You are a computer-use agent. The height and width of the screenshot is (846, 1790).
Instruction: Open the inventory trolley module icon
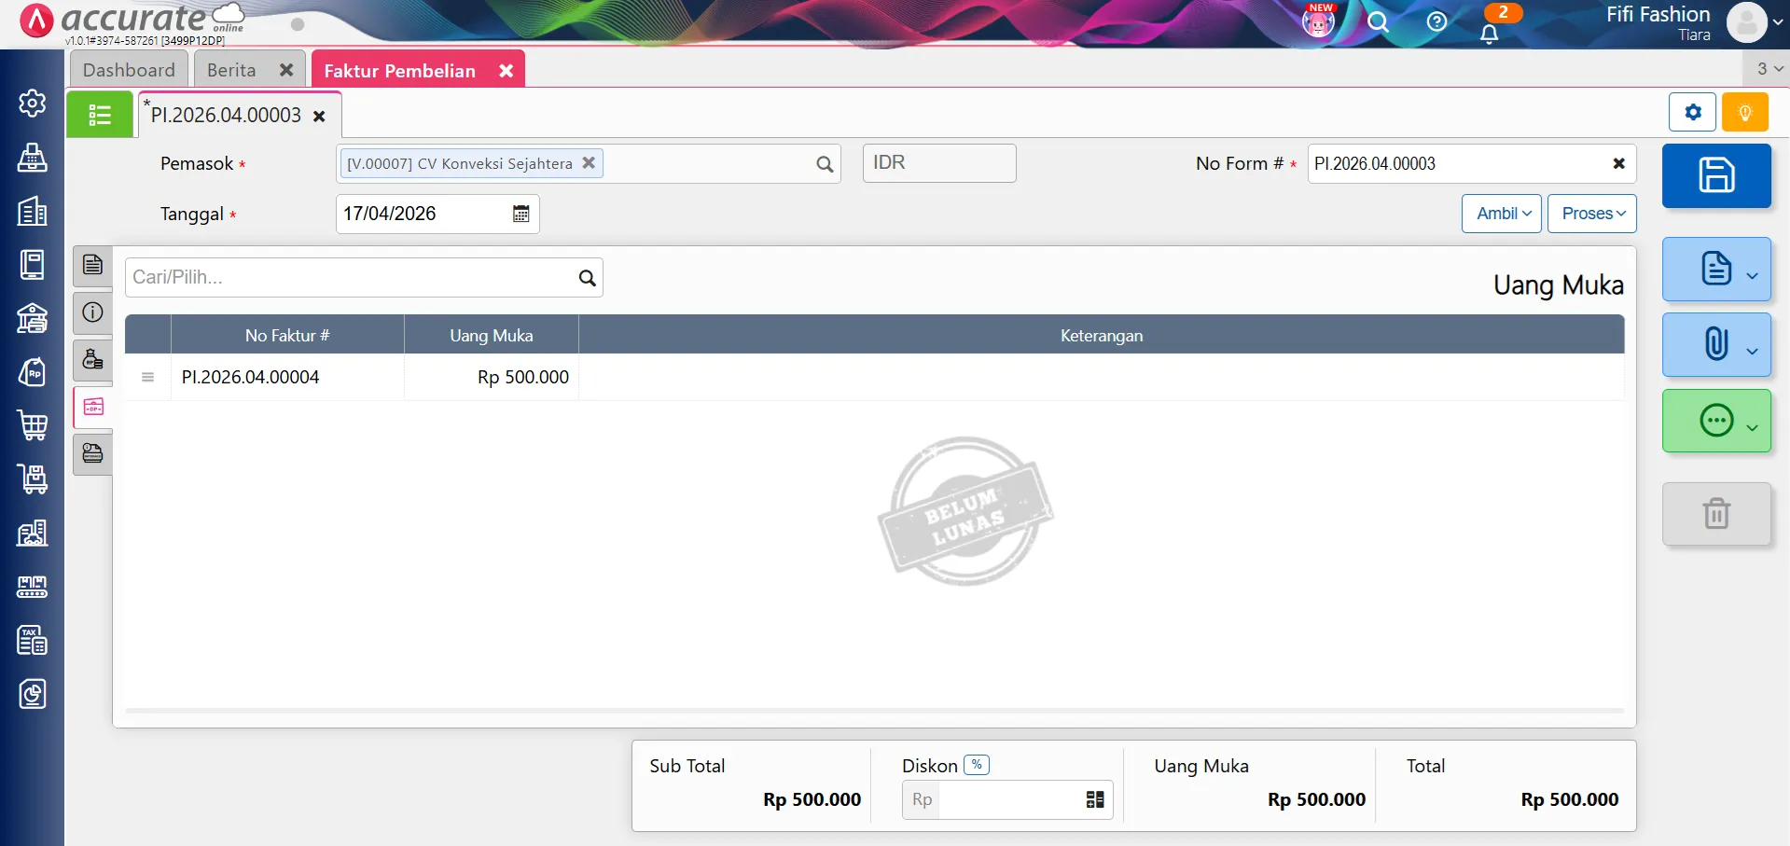tap(33, 479)
